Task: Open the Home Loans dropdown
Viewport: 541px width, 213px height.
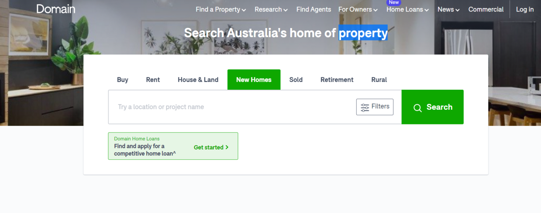Action: pyautogui.click(x=407, y=10)
